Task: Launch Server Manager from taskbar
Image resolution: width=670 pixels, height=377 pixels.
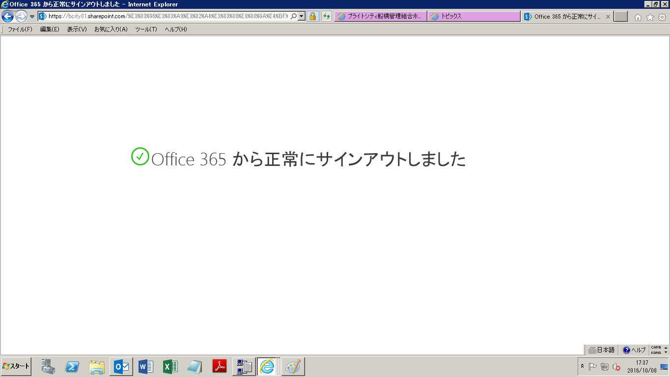Action: 48,367
